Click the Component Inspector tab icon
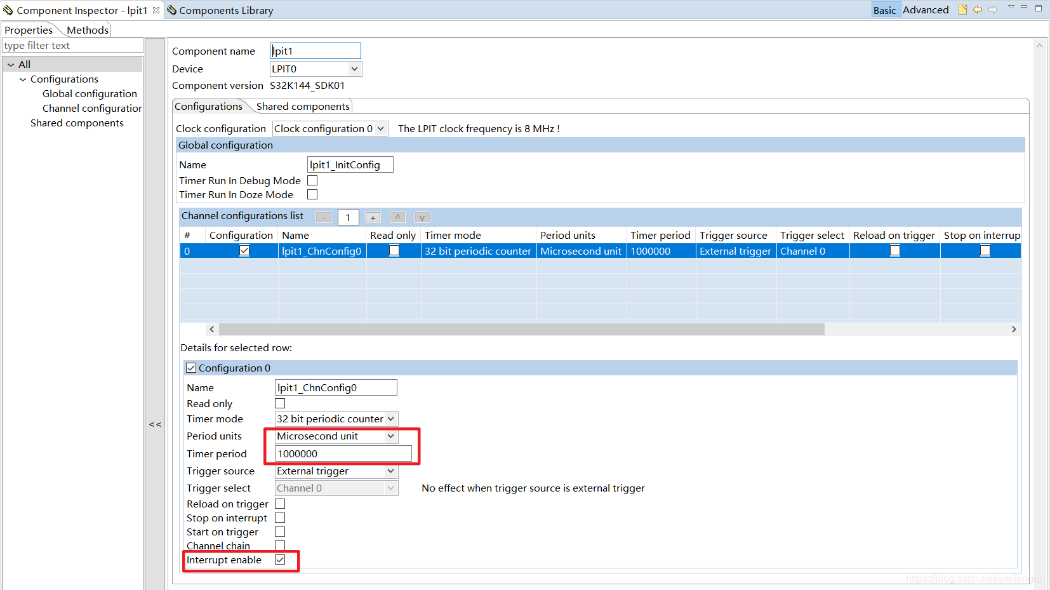The height and width of the screenshot is (590, 1050). coord(8,10)
